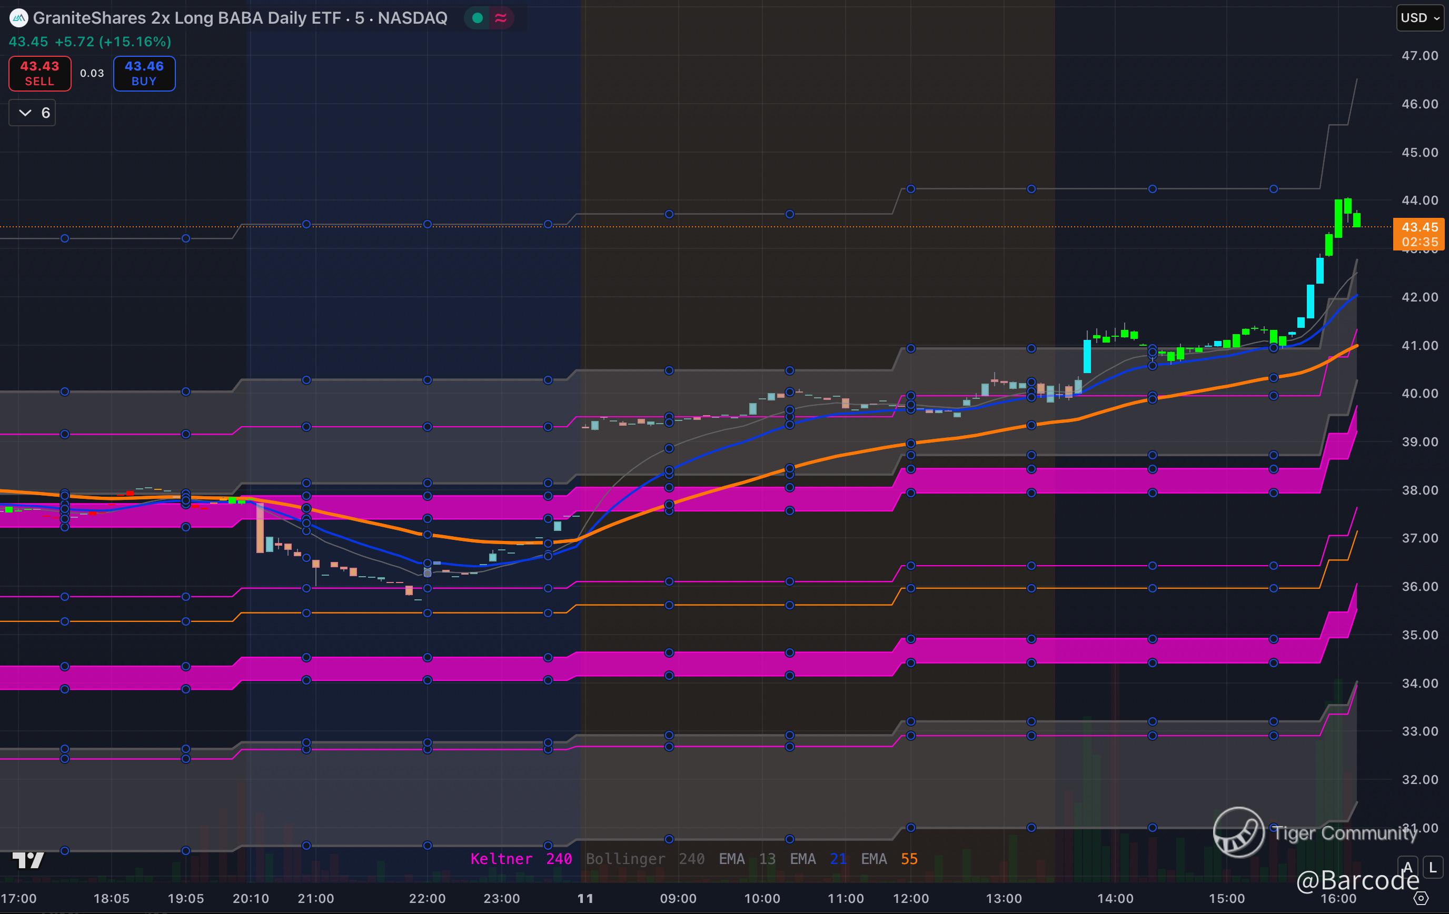Click the orange 43.45 current price label
Viewport: 1449px width, 914px height.
(x=1420, y=227)
